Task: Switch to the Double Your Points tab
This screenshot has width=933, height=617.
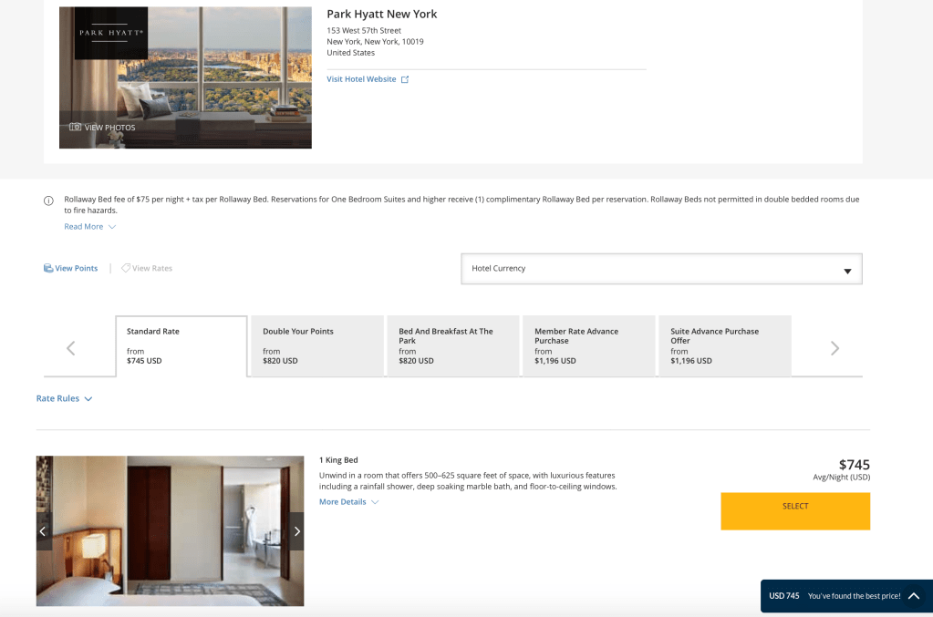Action: pyautogui.click(x=316, y=345)
